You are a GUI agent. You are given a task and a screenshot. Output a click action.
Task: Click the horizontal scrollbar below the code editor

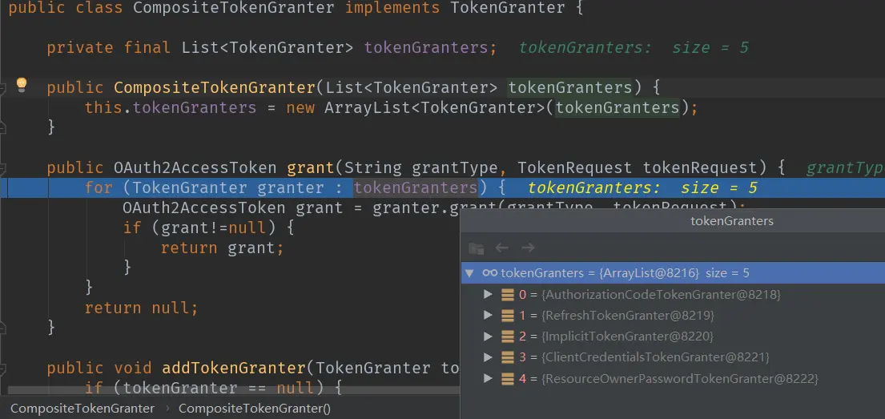click(x=234, y=390)
